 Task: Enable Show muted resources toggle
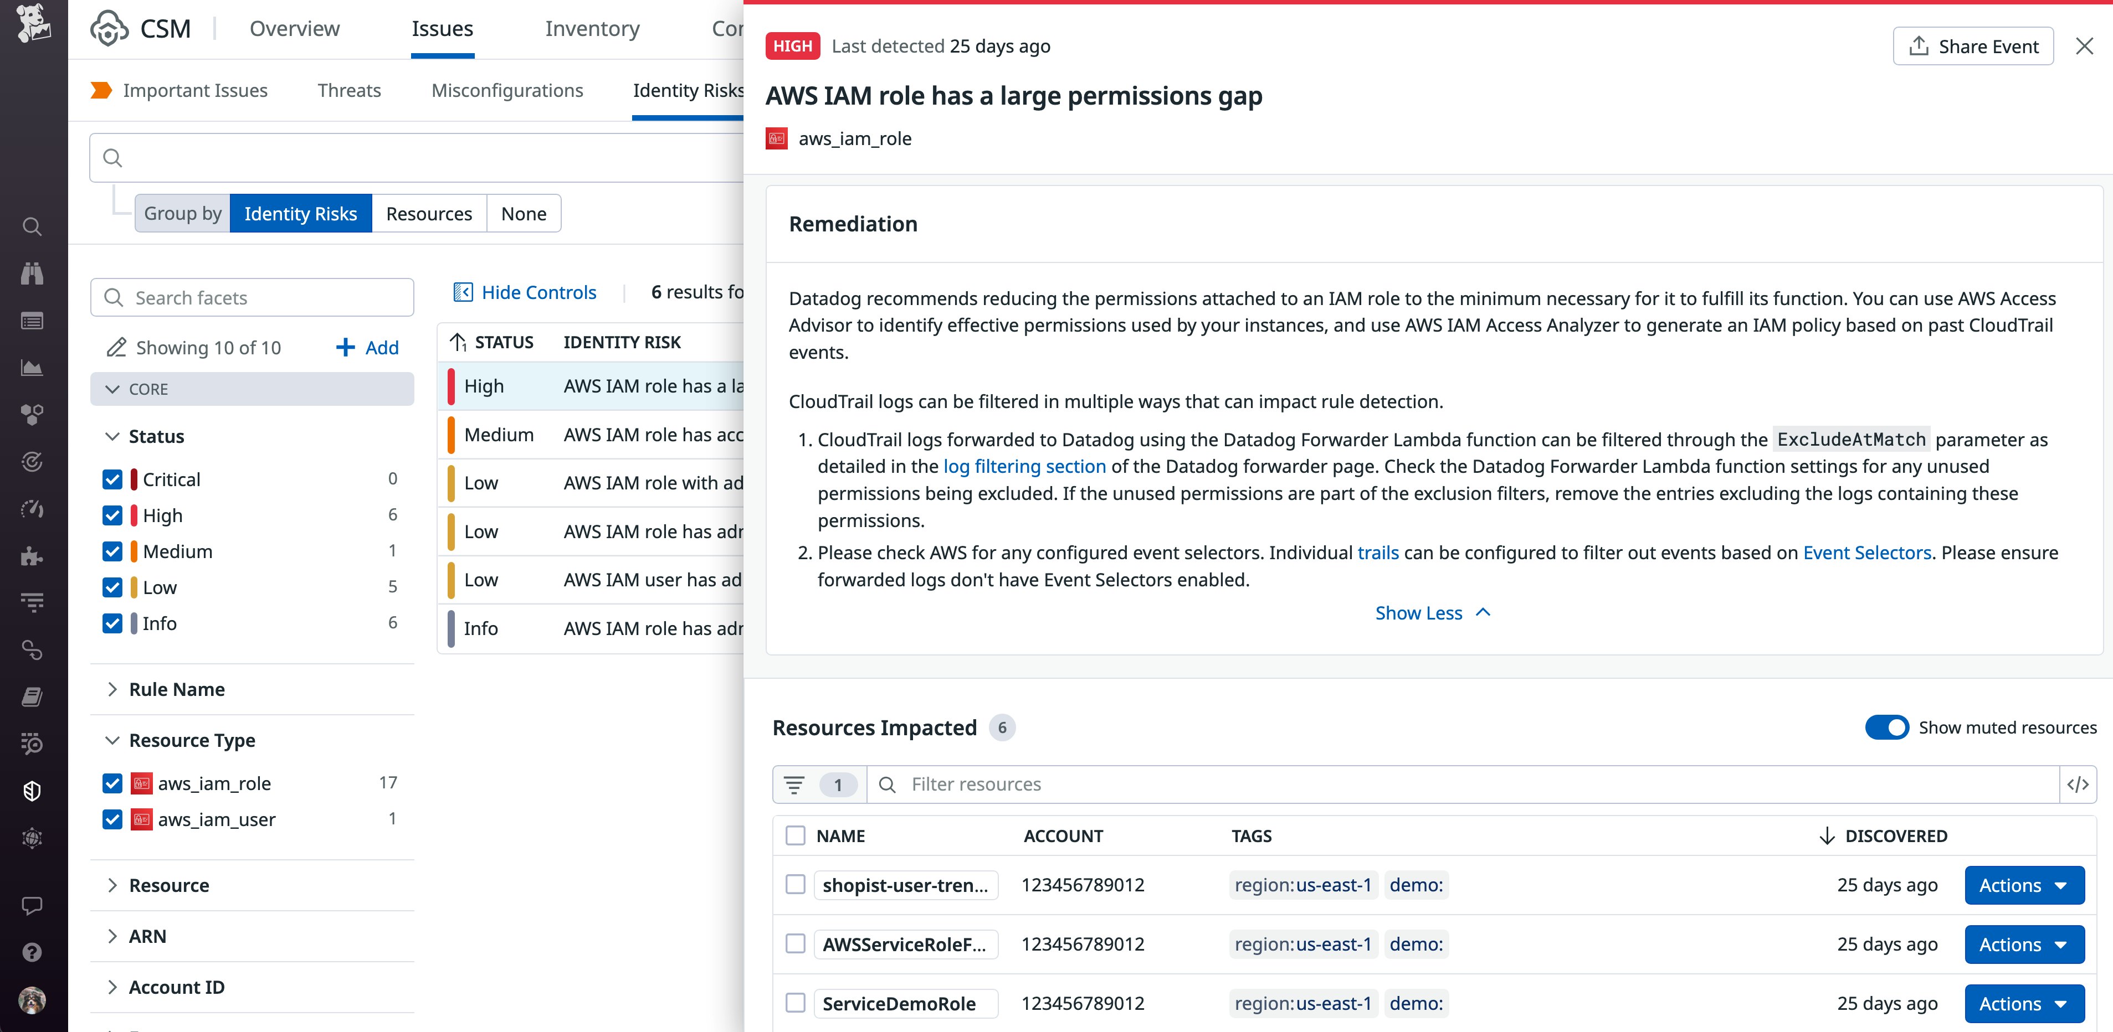1889,727
